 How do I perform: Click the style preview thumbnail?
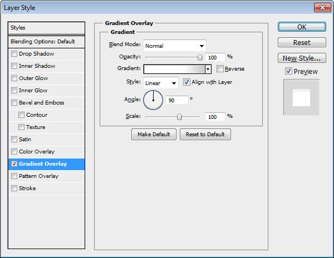click(x=301, y=97)
